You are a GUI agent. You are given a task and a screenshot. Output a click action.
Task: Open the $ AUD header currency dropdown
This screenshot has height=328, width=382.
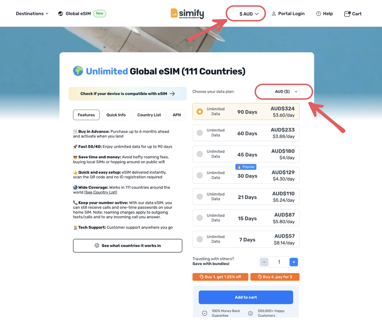(x=249, y=14)
